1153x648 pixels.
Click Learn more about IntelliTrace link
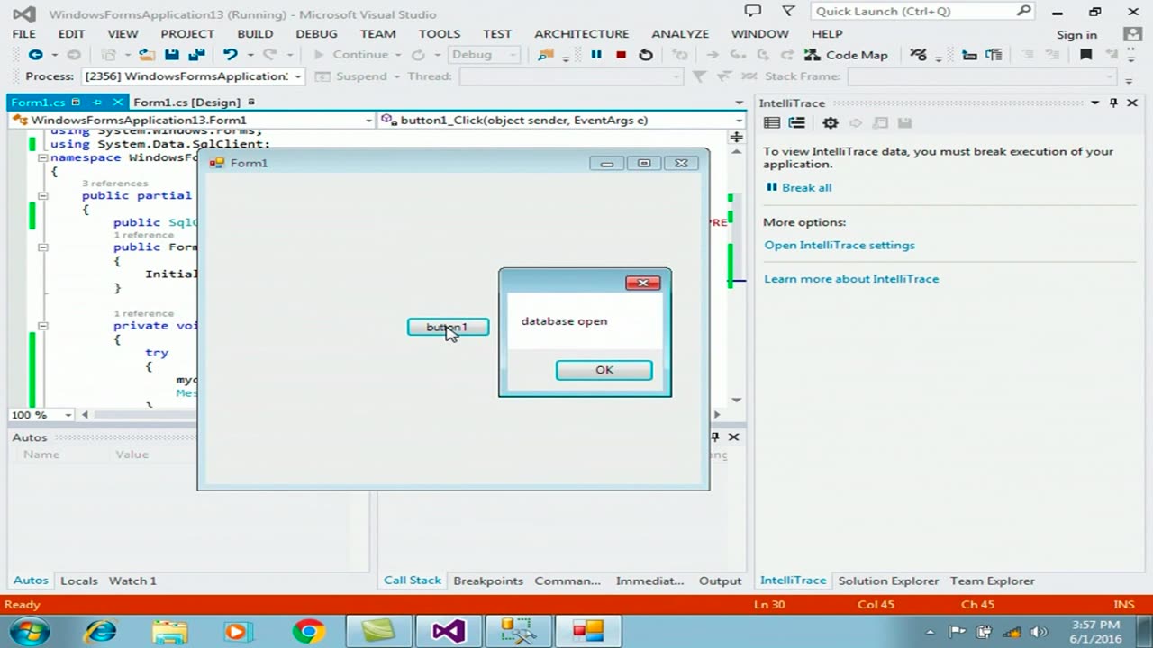click(851, 279)
